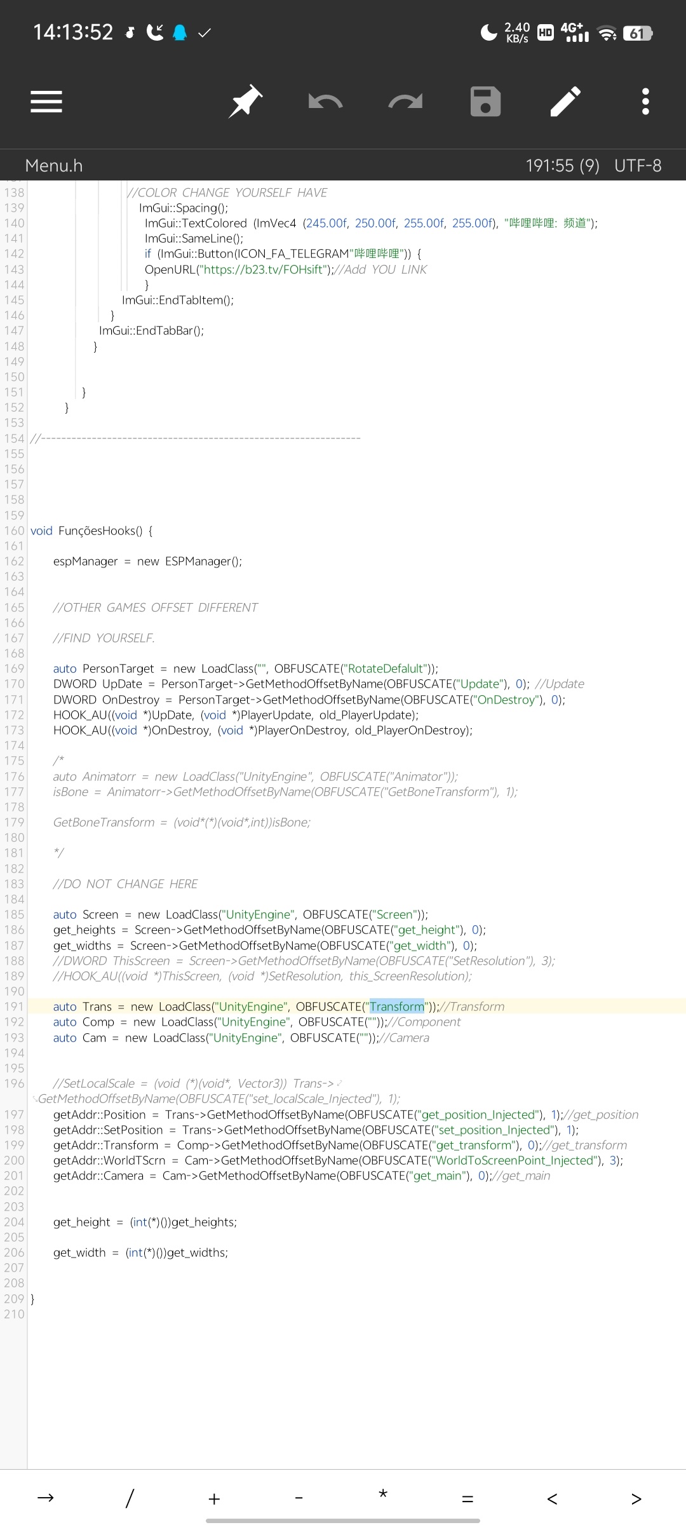Open the UTF-8 encoding selector

pyautogui.click(x=638, y=166)
